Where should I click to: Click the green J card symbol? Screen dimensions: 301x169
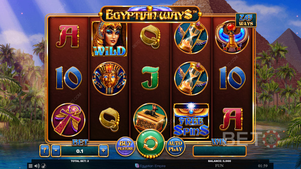(x=150, y=78)
